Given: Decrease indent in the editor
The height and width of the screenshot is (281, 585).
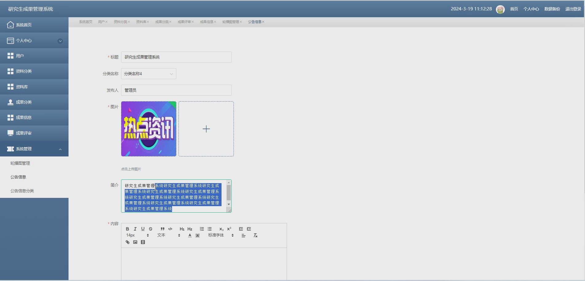Looking at the screenshot, I should [x=241, y=229].
